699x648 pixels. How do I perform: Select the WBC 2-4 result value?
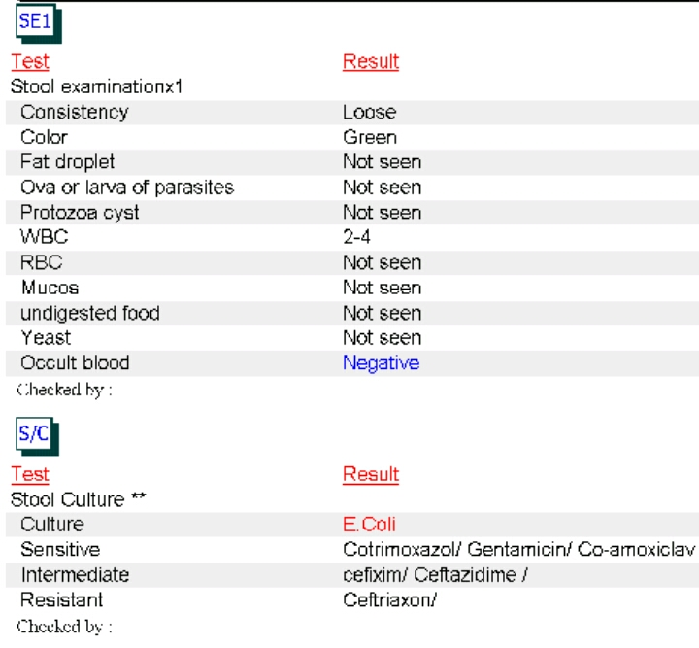coord(356,237)
